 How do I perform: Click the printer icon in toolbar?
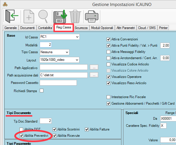pos(92,16)
